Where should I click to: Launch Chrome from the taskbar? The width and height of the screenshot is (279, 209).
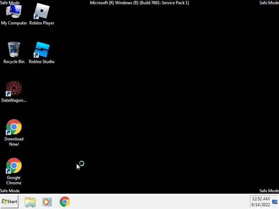65,202
